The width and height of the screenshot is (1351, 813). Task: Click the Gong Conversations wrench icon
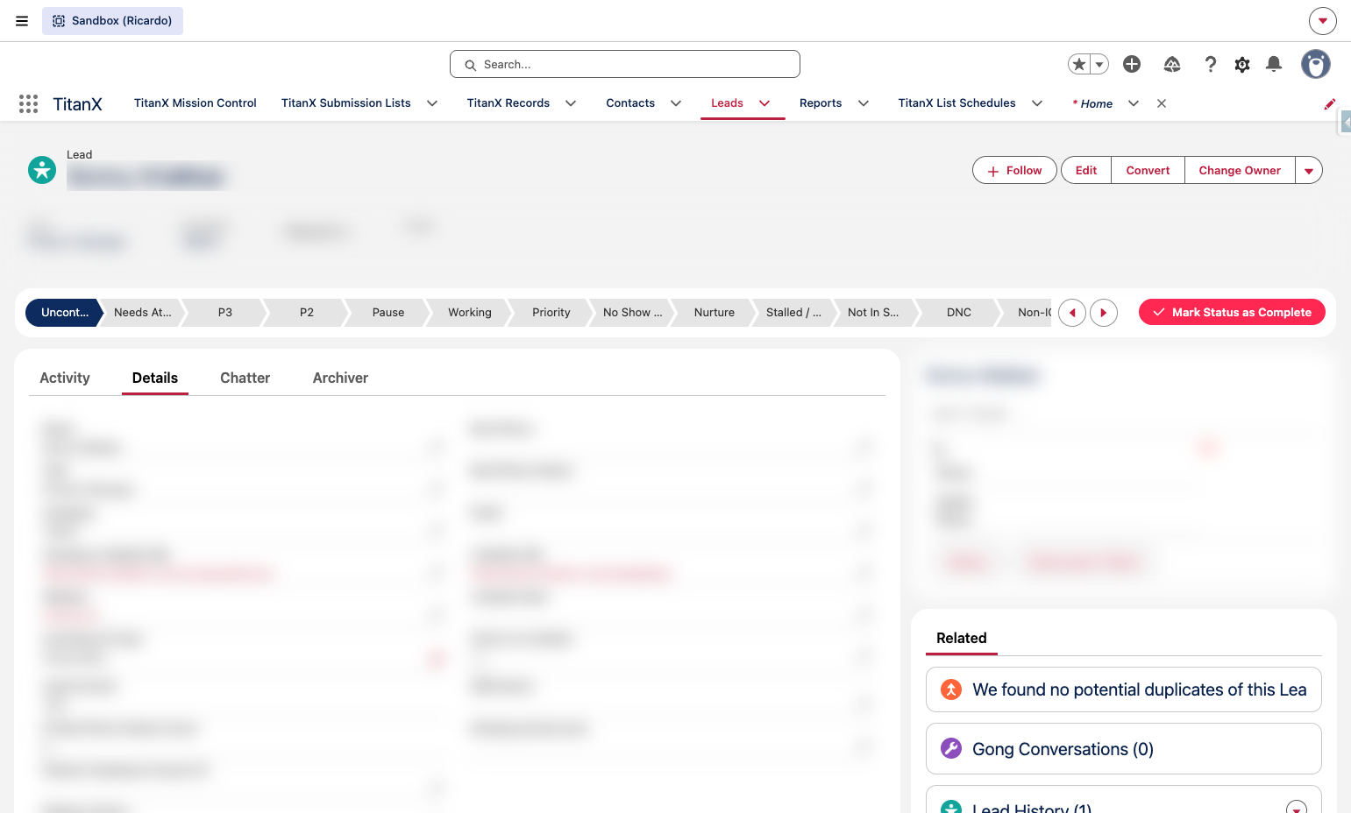(951, 748)
